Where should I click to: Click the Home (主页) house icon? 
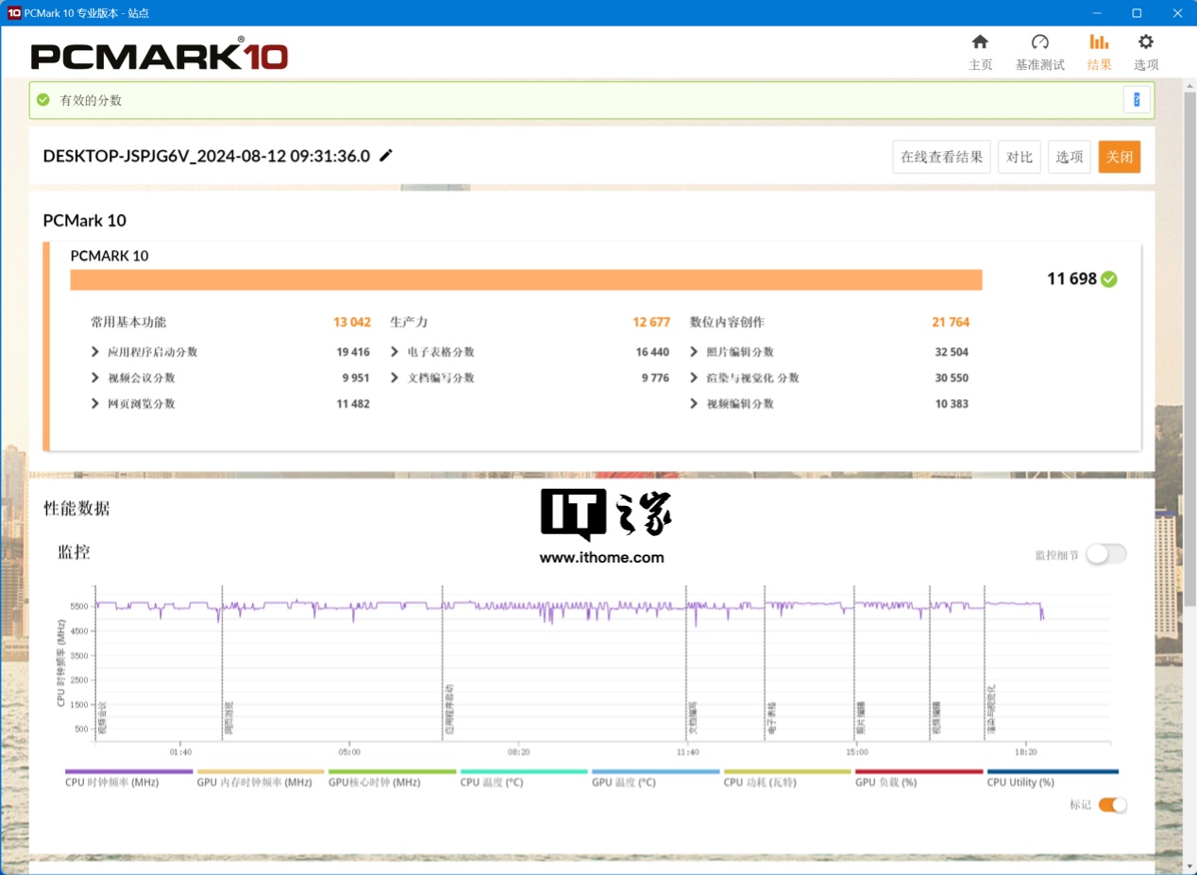coord(980,42)
